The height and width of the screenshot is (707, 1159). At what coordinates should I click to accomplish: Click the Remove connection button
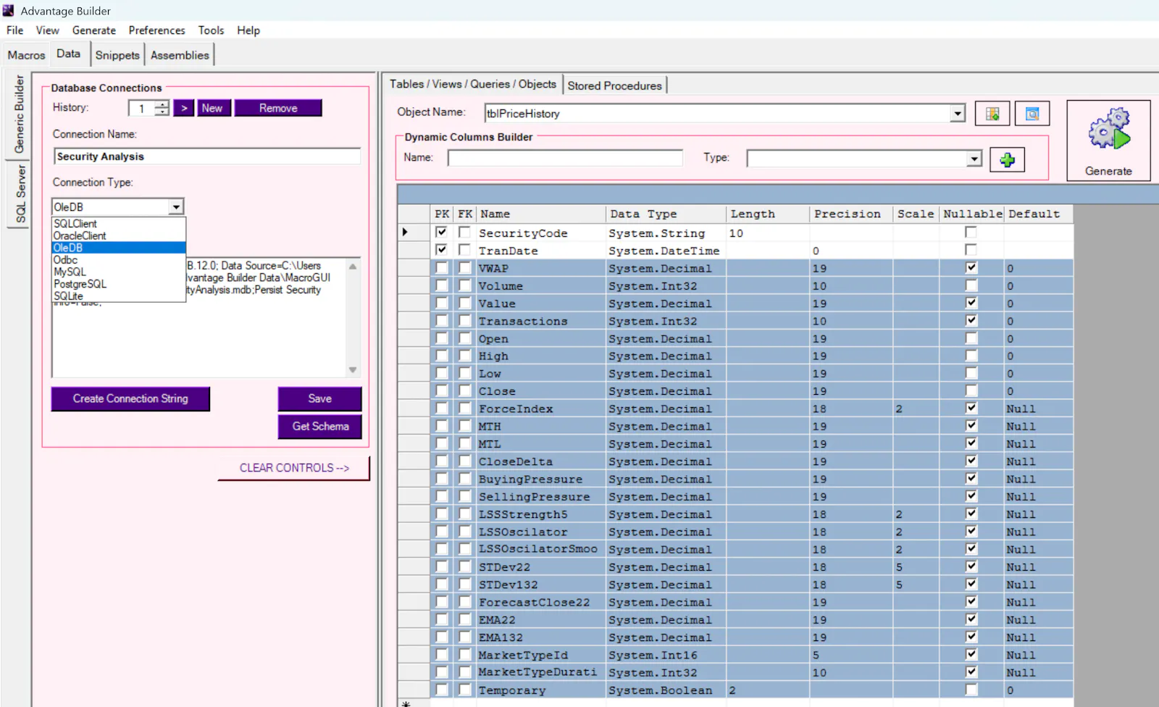[278, 108]
